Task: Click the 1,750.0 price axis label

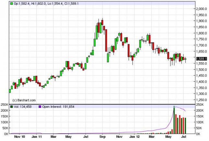Action: pos(202,39)
